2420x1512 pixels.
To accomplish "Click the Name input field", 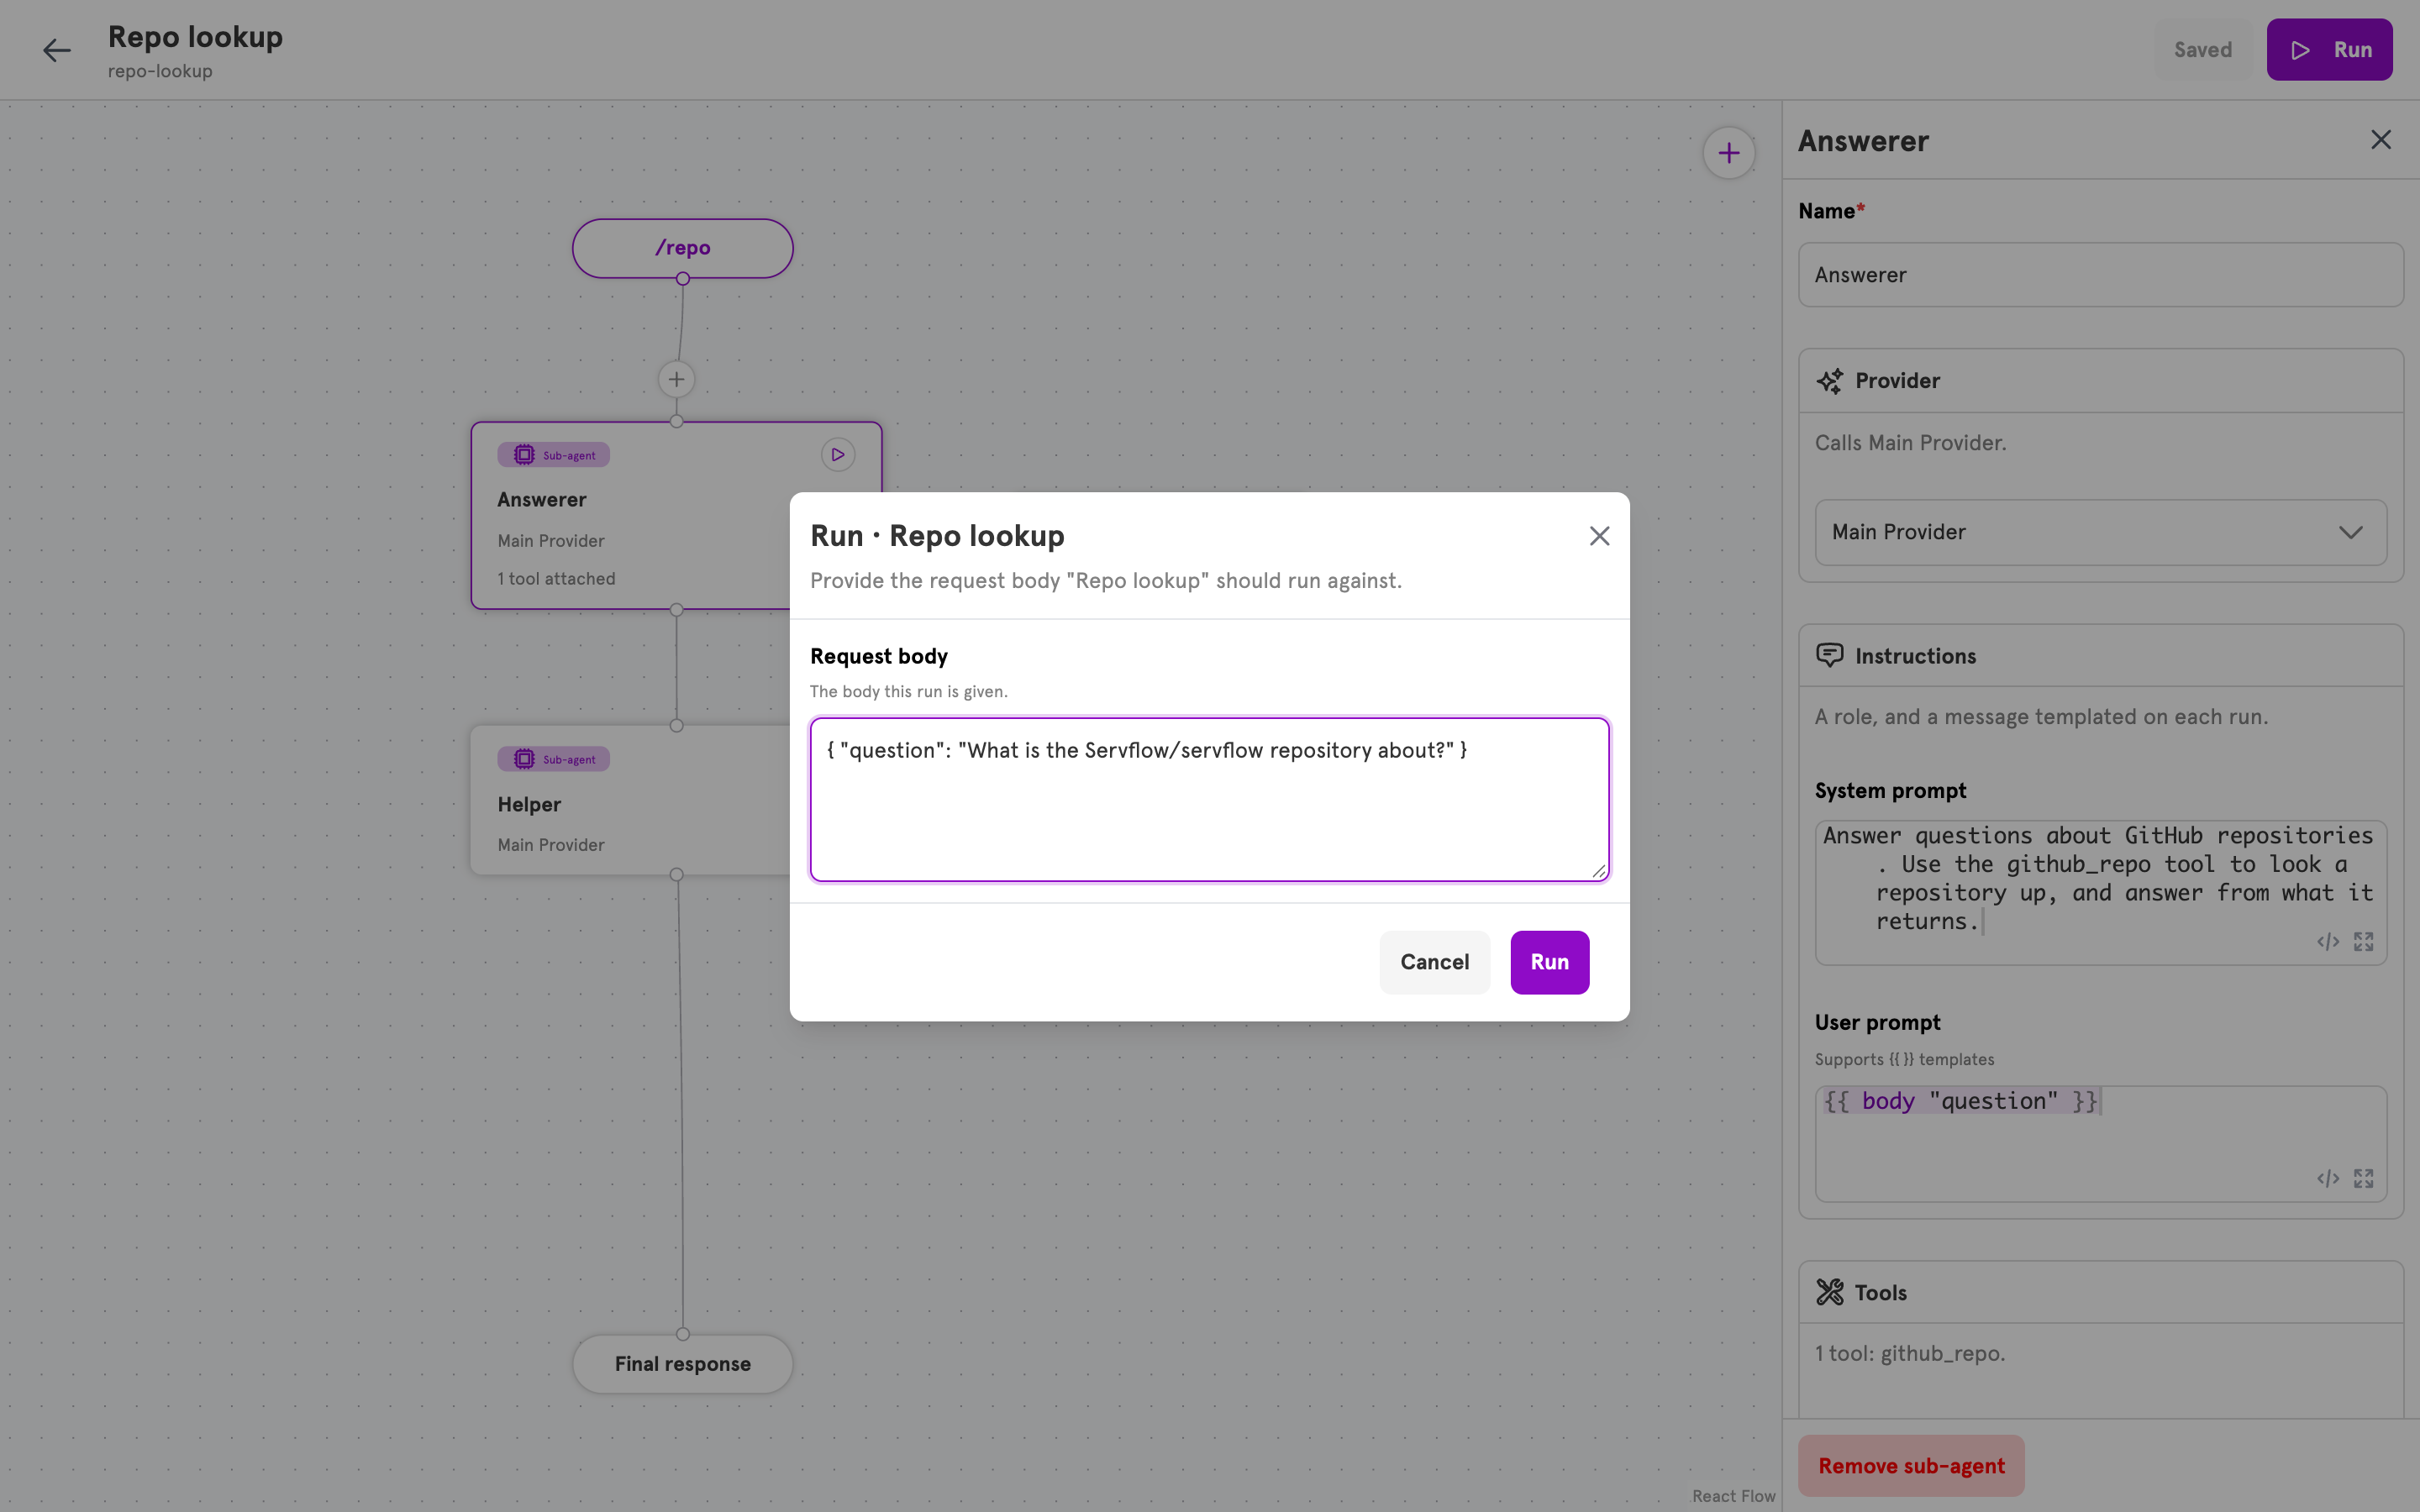I will 2100,275.
